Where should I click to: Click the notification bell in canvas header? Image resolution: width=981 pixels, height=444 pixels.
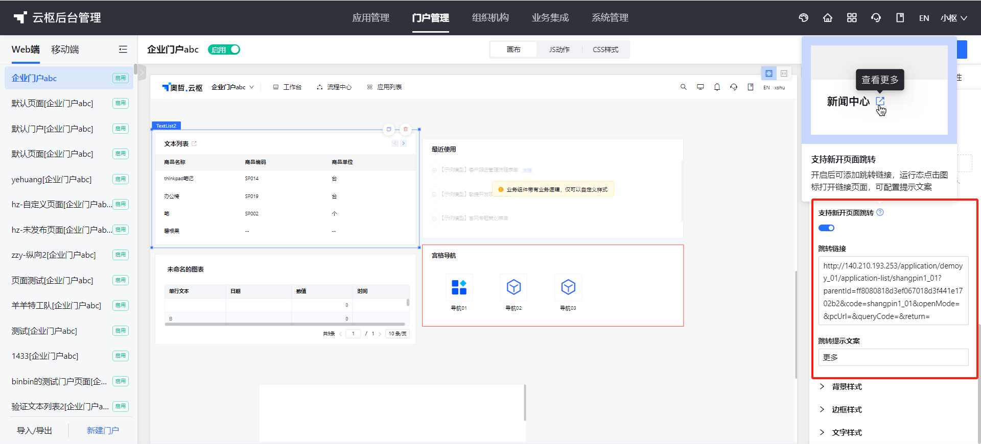pyautogui.click(x=717, y=87)
